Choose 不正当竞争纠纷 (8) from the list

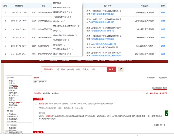(62, 17)
